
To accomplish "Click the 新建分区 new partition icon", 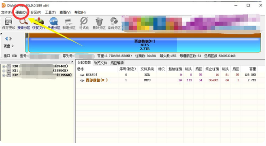I will tap(69, 23).
